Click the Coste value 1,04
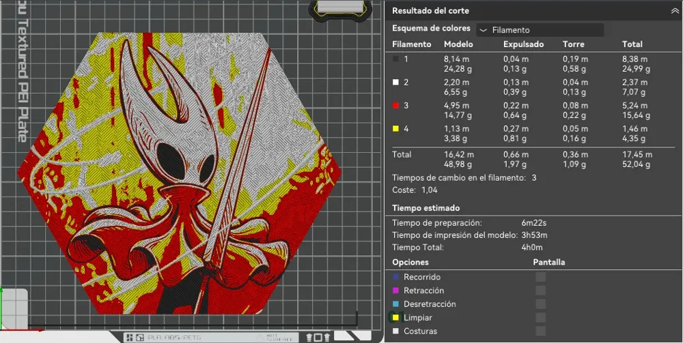683x343 pixels. click(429, 190)
